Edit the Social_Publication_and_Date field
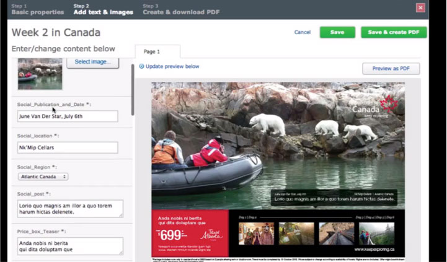This screenshot has height=262, width=447. click(68, 116)
